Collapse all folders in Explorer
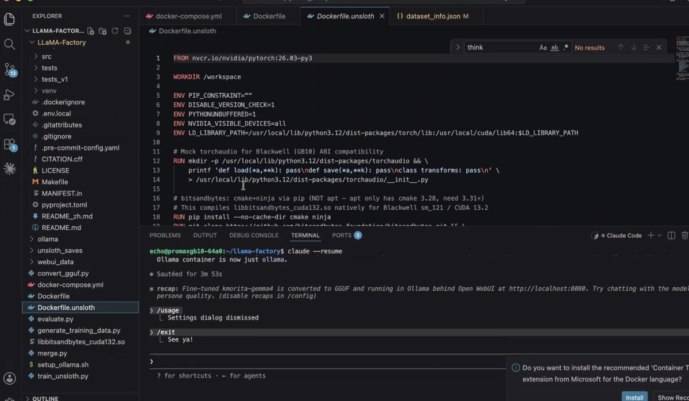 click(x=127, y=31)
